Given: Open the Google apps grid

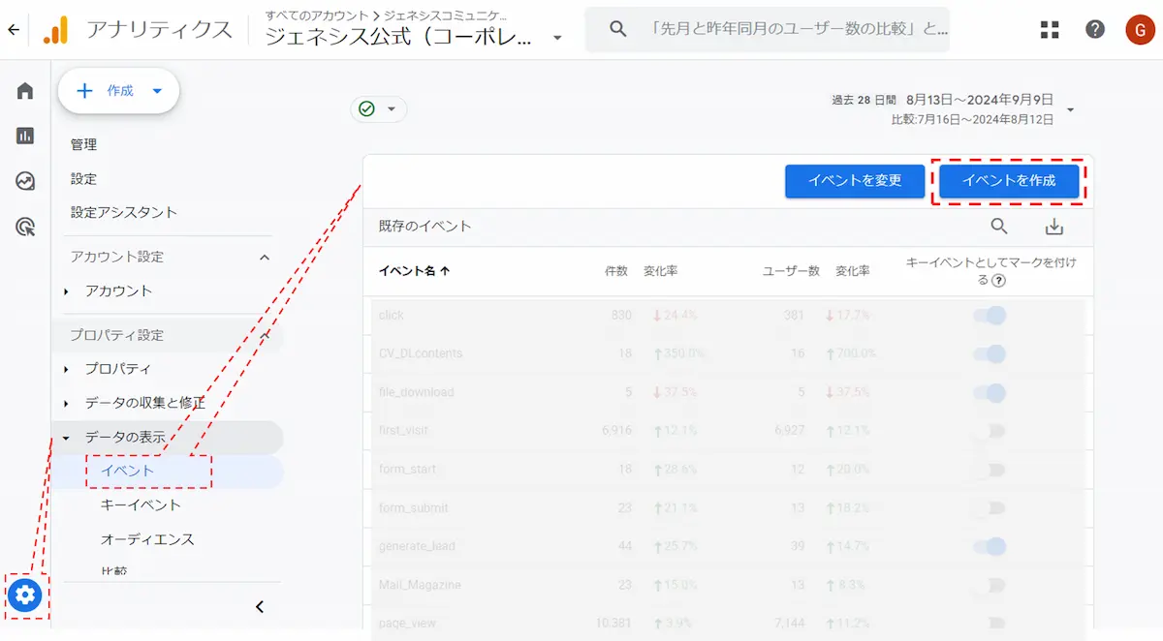Looking at the screenshot, I should (1050, 29).
